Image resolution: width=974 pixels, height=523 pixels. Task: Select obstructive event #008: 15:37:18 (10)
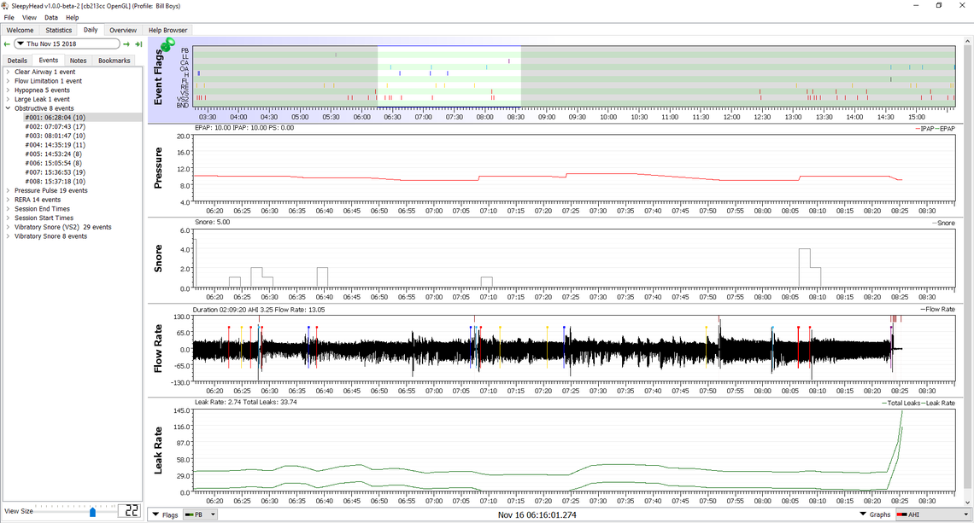56,181
